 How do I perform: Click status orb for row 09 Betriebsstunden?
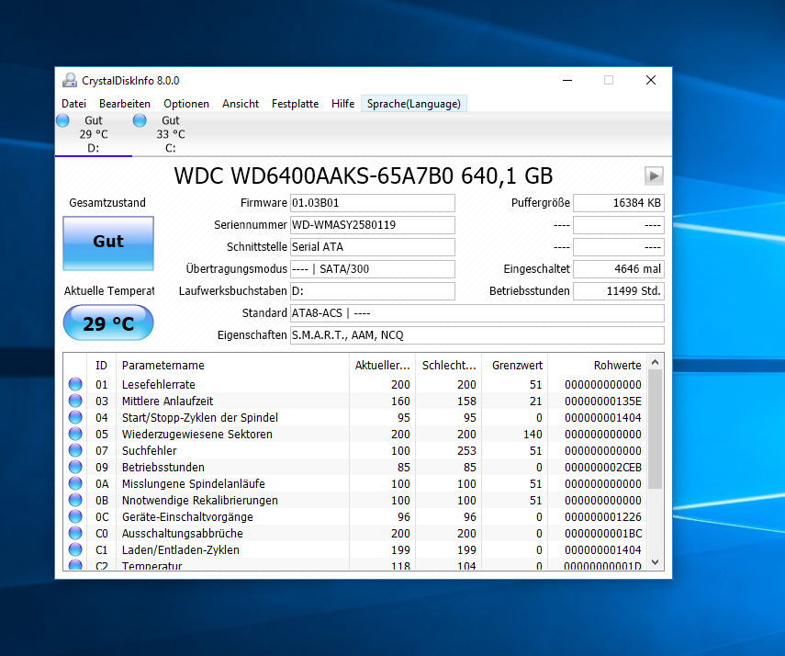point(75,467)
